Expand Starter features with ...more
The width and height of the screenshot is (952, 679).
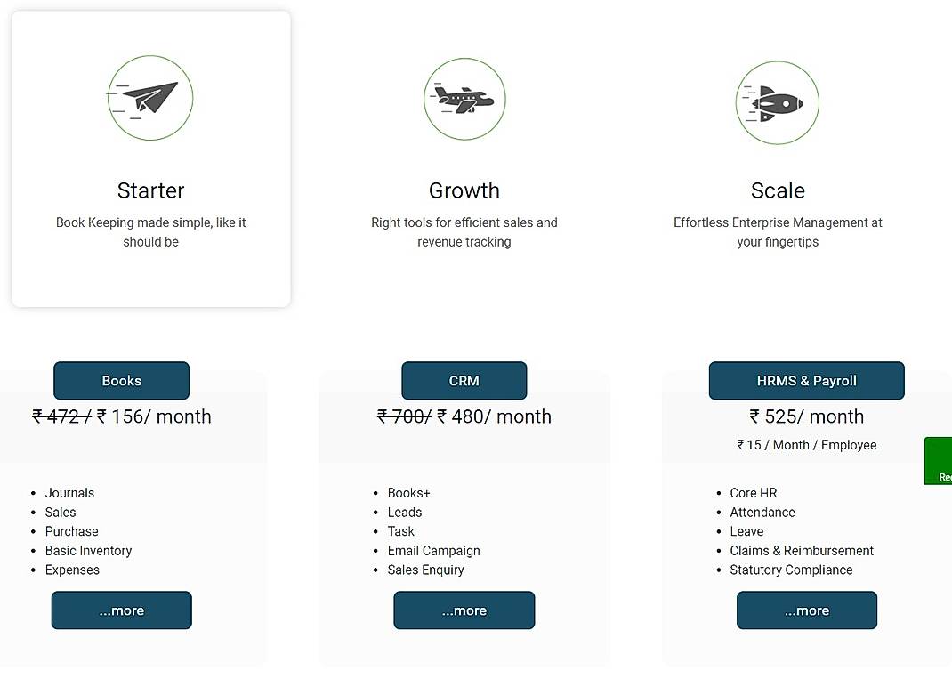pyautogui.click(x=121, y=610)
